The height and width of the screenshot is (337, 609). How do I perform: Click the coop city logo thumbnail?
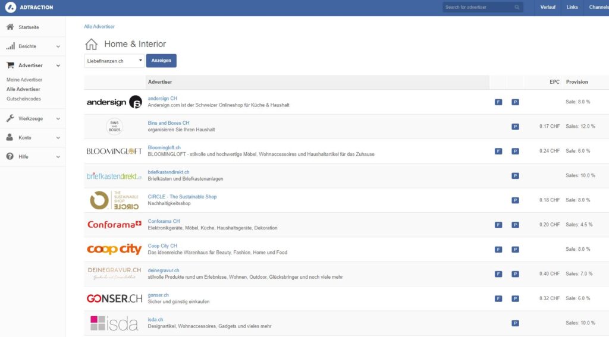point(114,249)
